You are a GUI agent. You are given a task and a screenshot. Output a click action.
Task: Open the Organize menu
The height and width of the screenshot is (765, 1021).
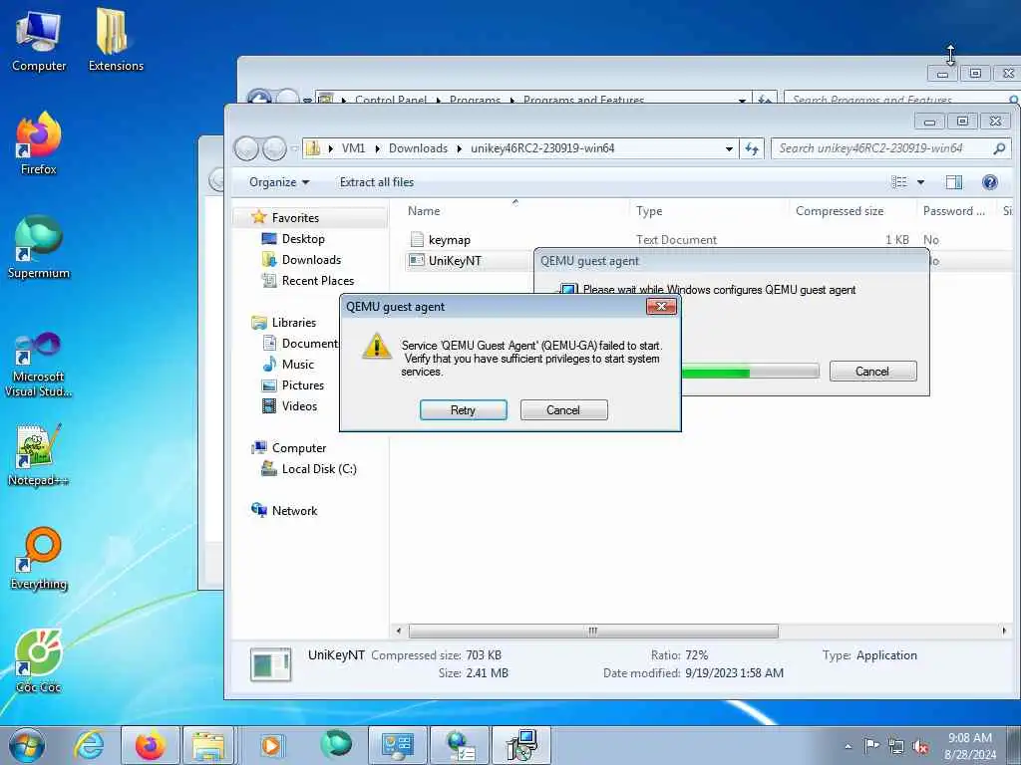(279, 182)
